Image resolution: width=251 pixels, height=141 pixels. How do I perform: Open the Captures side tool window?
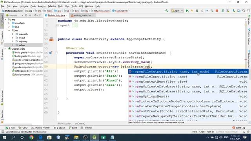tap(2, 54)
